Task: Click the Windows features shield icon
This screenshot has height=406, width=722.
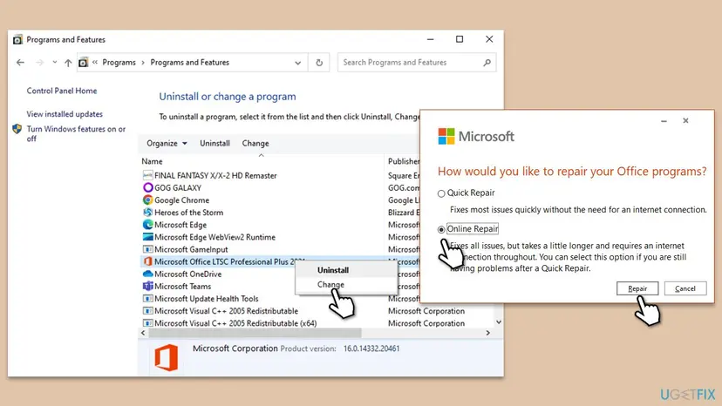Action: tap(17, 129)
